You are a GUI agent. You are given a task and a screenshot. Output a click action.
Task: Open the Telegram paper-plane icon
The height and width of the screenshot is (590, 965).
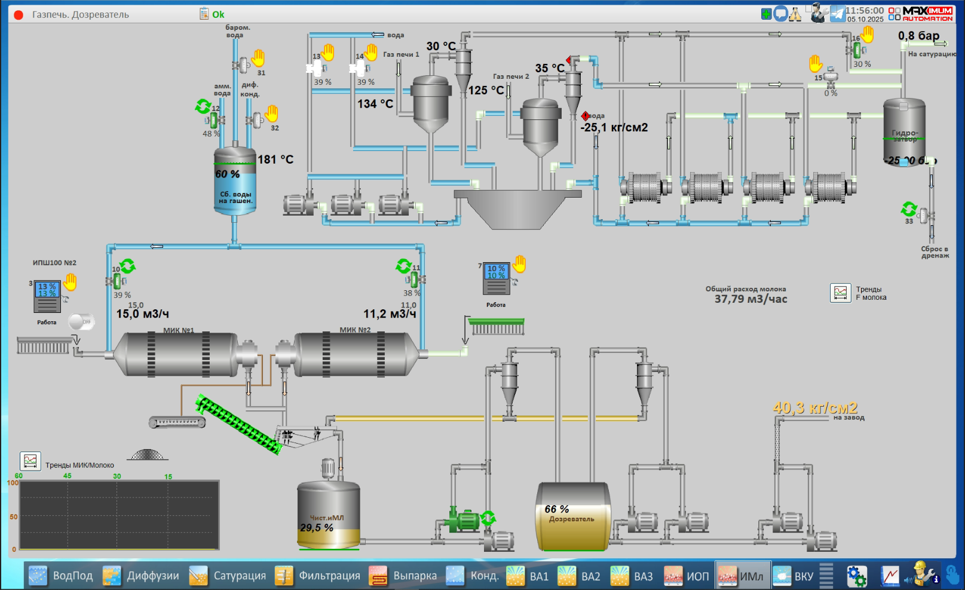click(x=838, y=14)
